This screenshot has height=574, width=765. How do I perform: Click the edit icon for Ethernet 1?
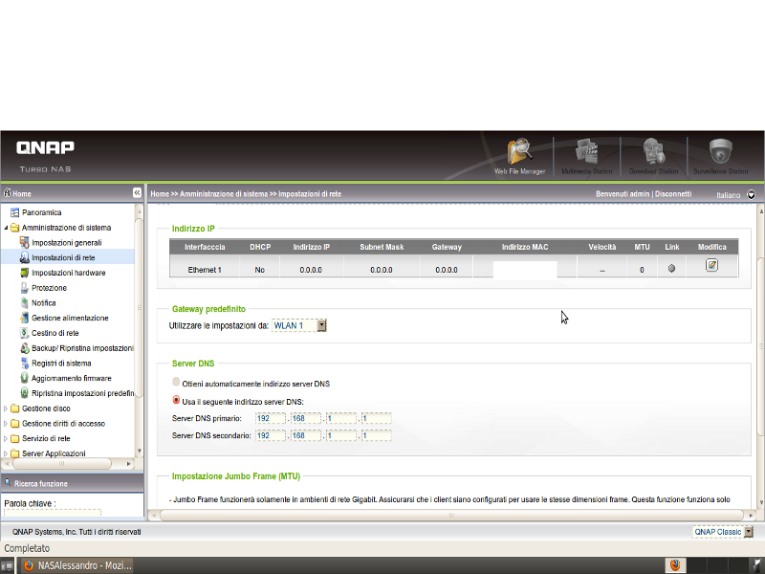click(x=711, y=265)
